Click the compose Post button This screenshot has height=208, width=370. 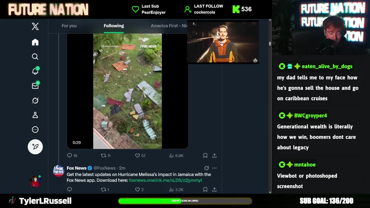coord(35,147)
